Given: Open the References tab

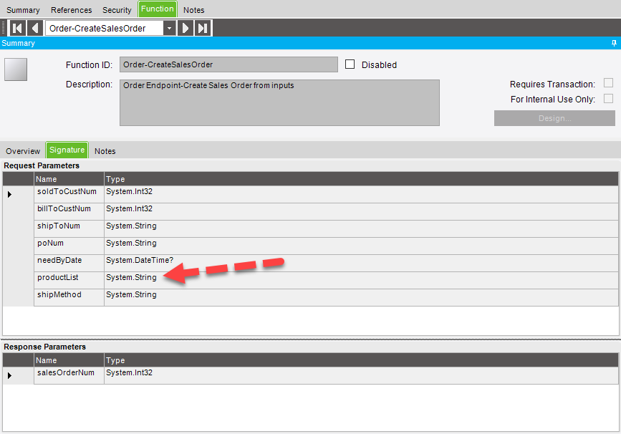Looking at the screenshot, I should coord(72,10).
